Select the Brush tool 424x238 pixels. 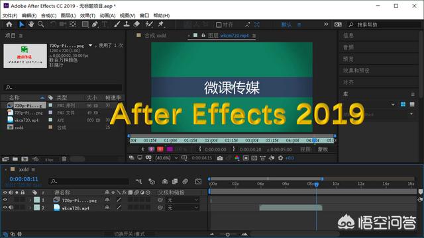pyautogui.click(x=117, y=24)
